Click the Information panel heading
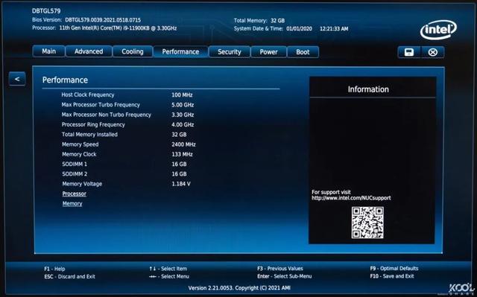 coord(368,89)
